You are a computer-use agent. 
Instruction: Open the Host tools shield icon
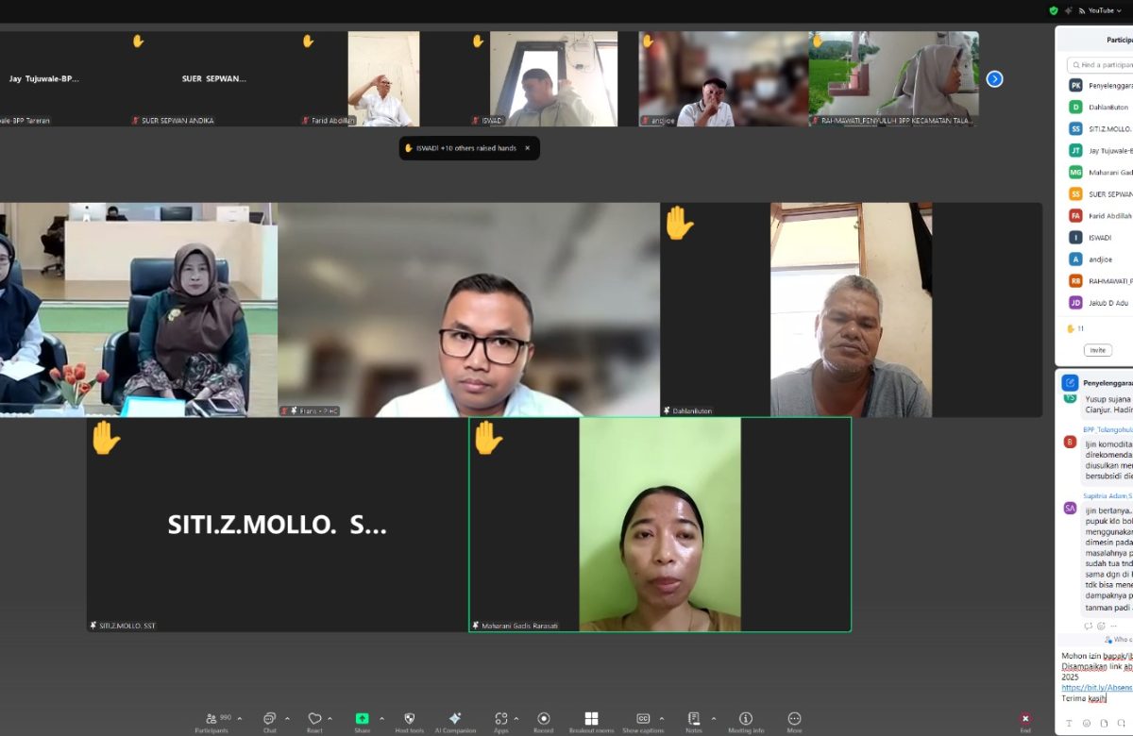click(x=409, y=719)
